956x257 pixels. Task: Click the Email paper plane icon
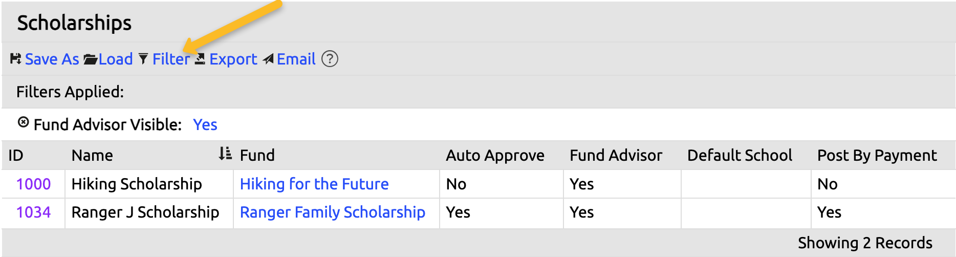click(x=268, y=59)
